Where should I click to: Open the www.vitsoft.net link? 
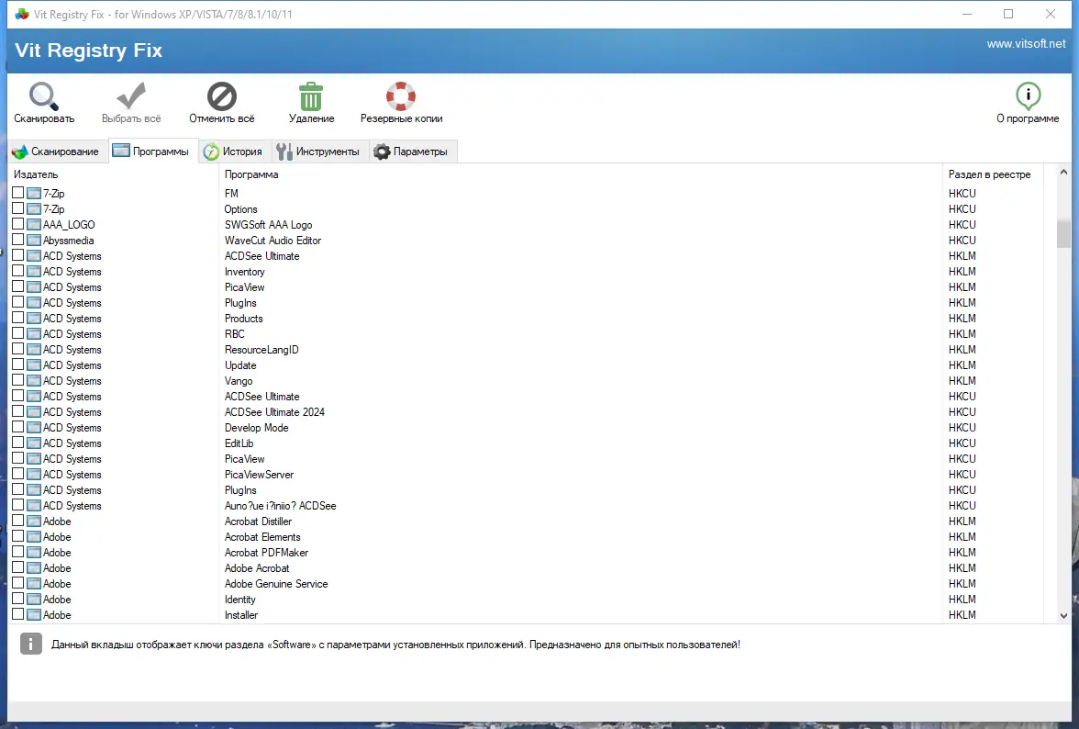click(1026, 43)
